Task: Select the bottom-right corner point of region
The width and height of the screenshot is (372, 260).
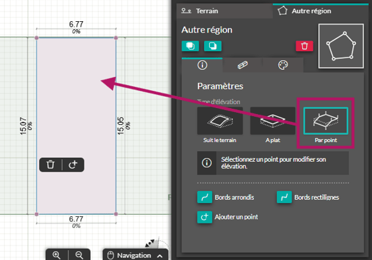Action: point(116,214)
